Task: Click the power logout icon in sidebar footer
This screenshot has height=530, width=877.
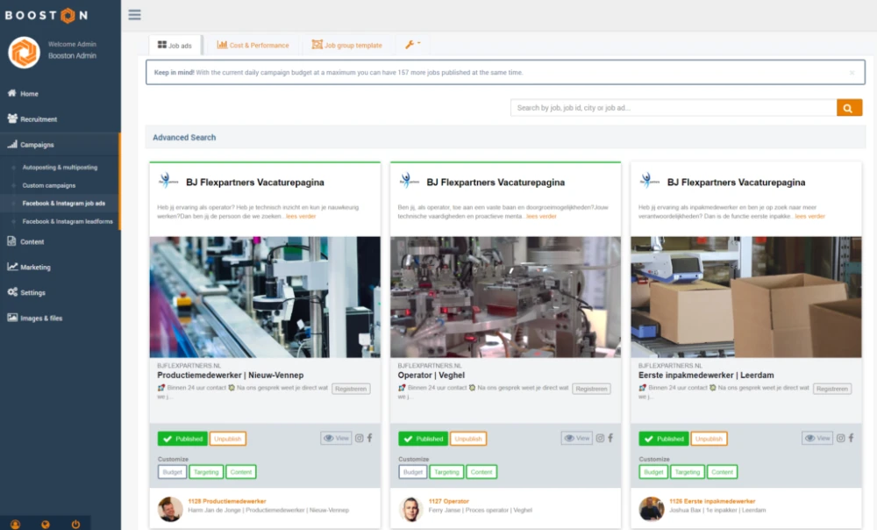Action: pos(75,524)
